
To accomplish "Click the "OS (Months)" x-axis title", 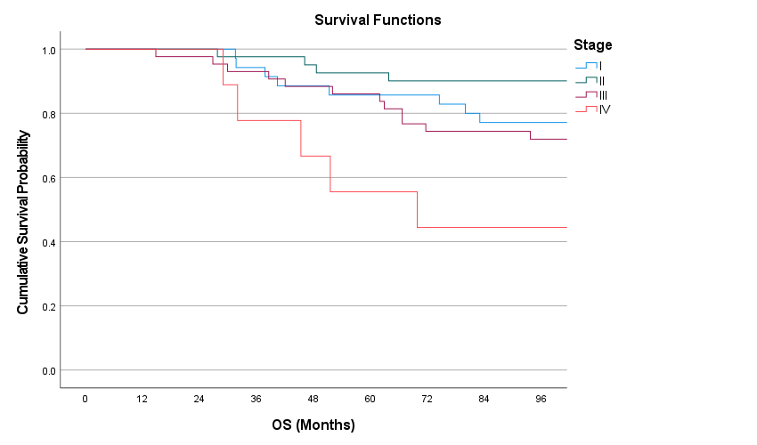I will pos(313,425).
